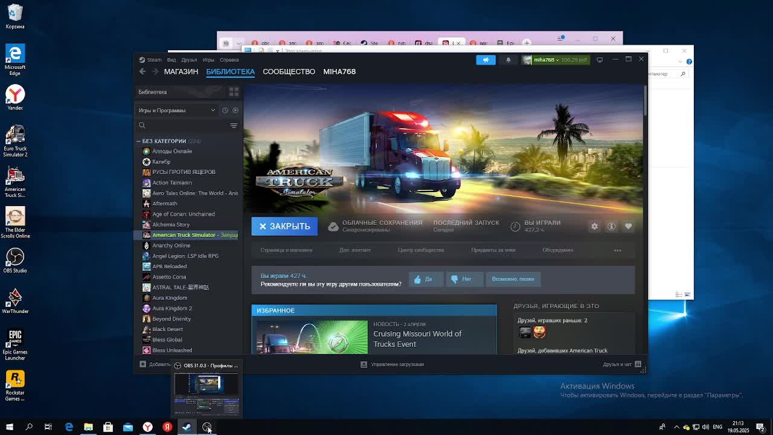Open the Центр сообщества link
This screenshot has width=773, height=435.
coord(420,250)
